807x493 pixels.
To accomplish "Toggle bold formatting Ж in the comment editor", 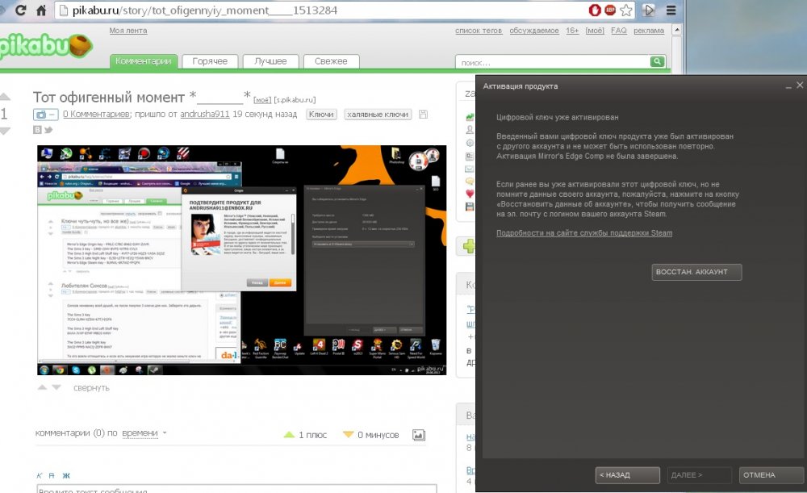I will 66,475.
